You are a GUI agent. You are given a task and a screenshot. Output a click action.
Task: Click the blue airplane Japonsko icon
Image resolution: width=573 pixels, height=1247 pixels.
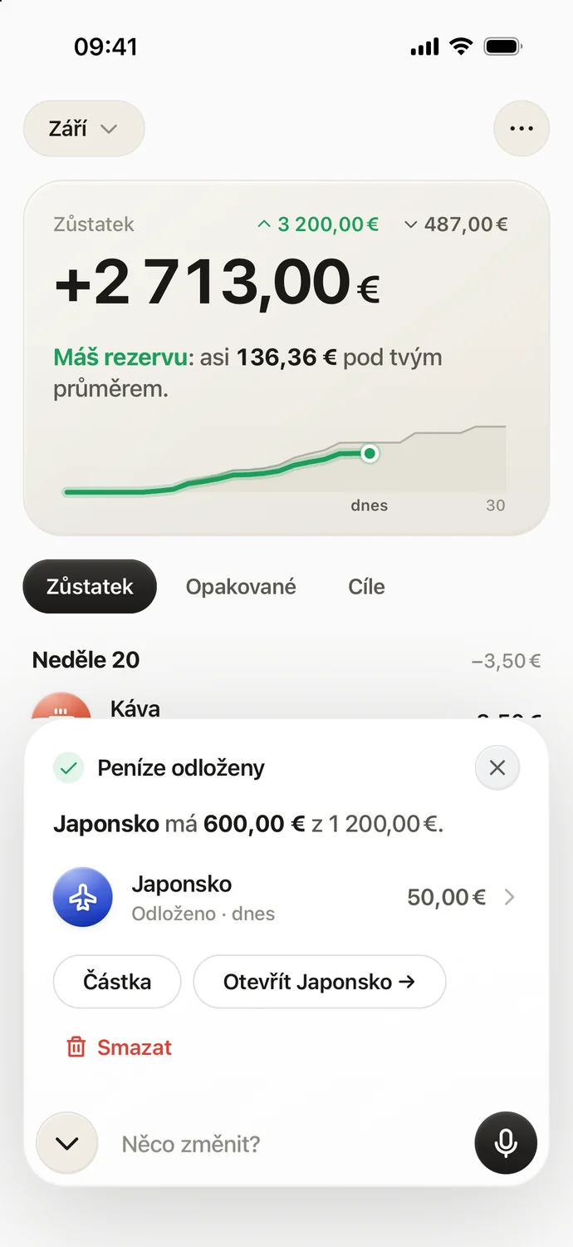(x=83, y=898)
